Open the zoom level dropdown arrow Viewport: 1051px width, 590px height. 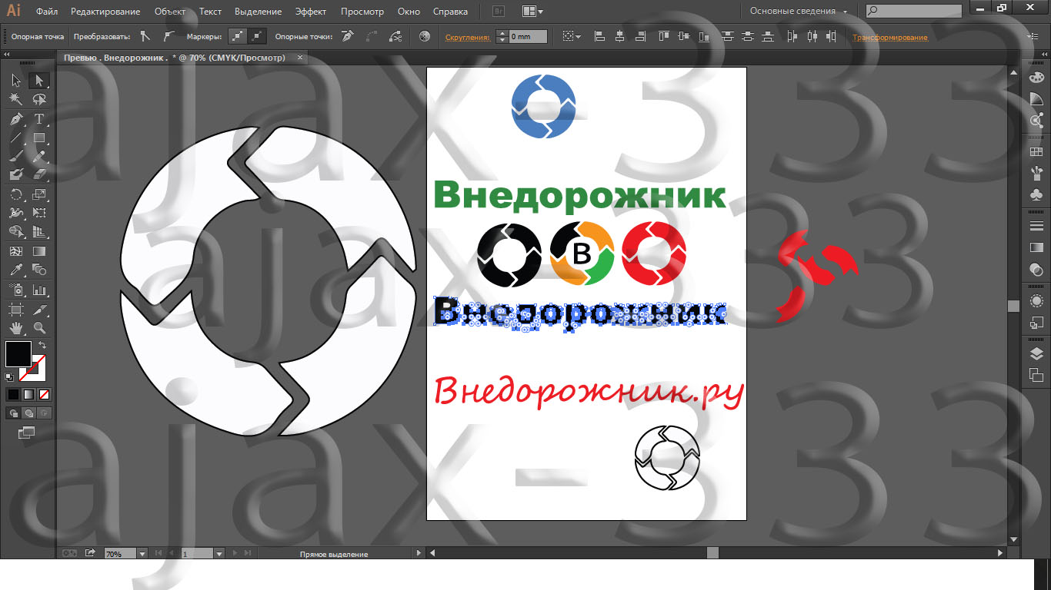(x=142, y=553)
